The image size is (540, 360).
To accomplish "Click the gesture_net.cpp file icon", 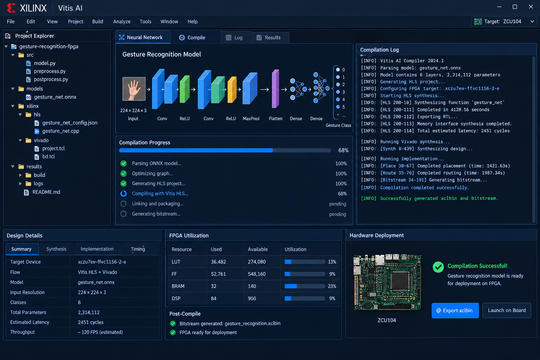I will 37,131.
